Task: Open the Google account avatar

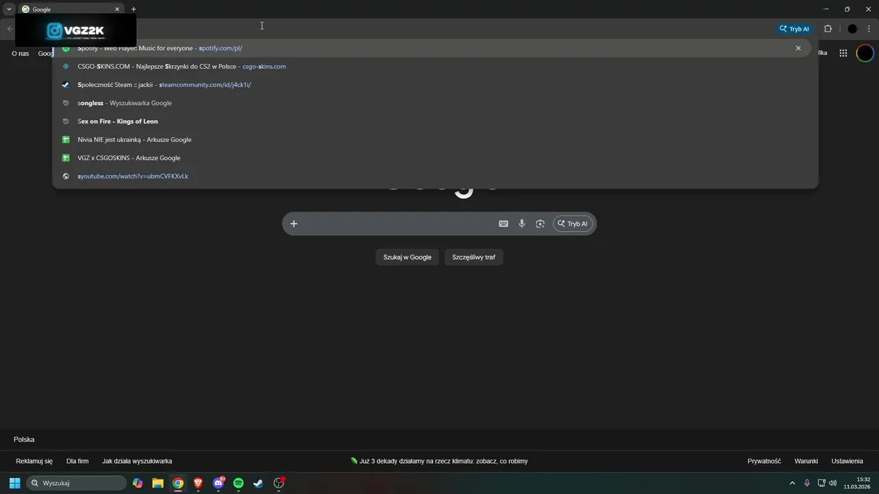Action: [x=865, y=53]
